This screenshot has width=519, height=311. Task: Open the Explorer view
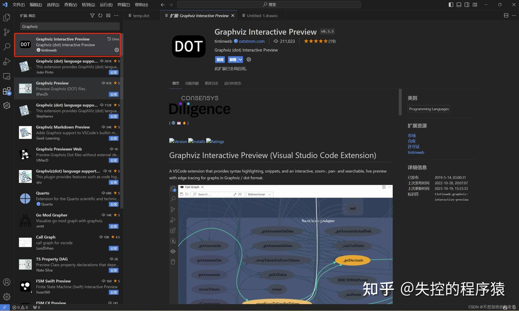6,17
